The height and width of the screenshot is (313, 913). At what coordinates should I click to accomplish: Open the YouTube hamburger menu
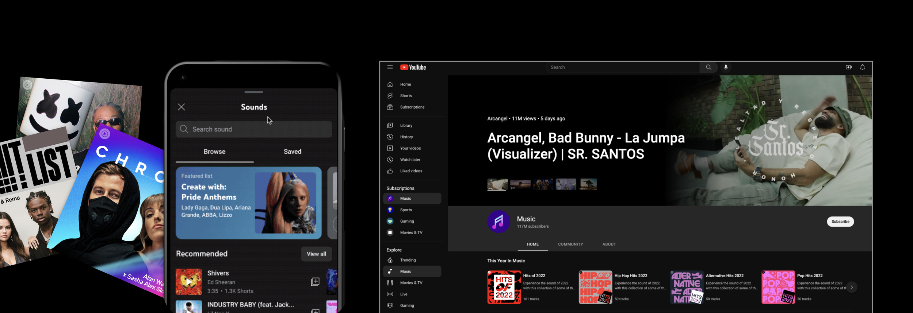[390, 67]
